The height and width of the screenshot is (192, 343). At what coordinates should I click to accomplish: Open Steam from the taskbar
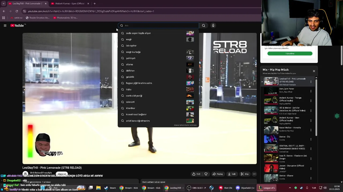(x=110, y=188)
